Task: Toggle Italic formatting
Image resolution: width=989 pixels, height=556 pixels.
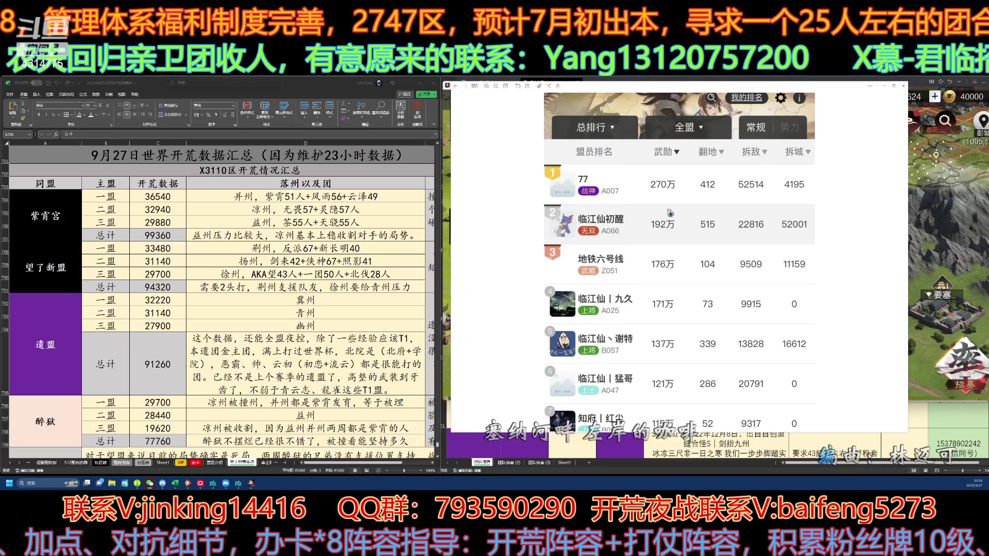Action: 46,114
